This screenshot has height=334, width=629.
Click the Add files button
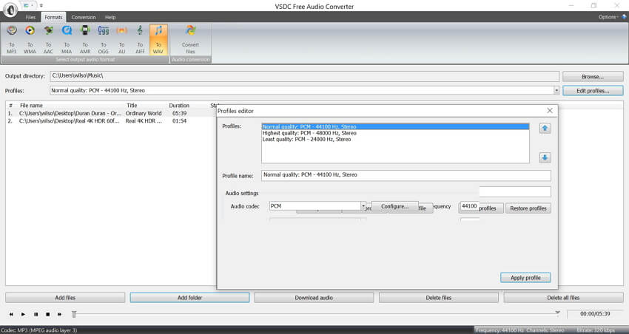65,298
